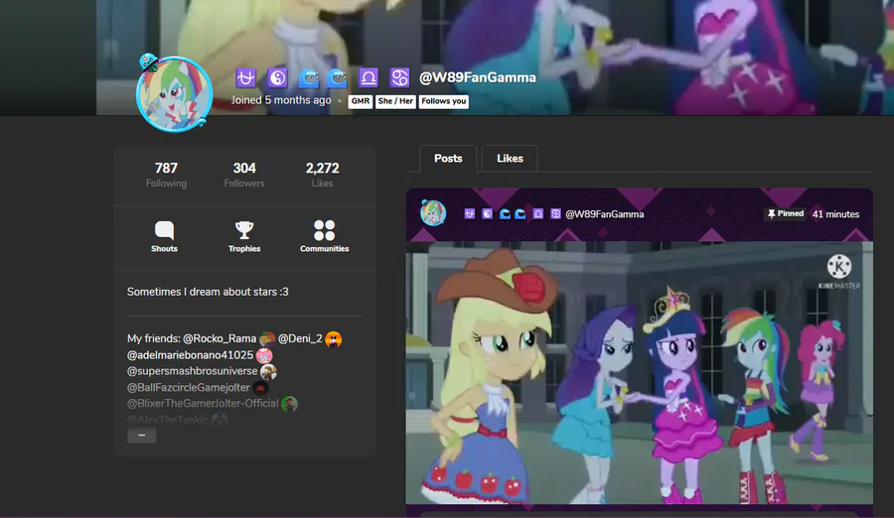The image size is (894, 518).
Task: Click the Libra badge in the pinned post header
Action: tap(537, 213)
